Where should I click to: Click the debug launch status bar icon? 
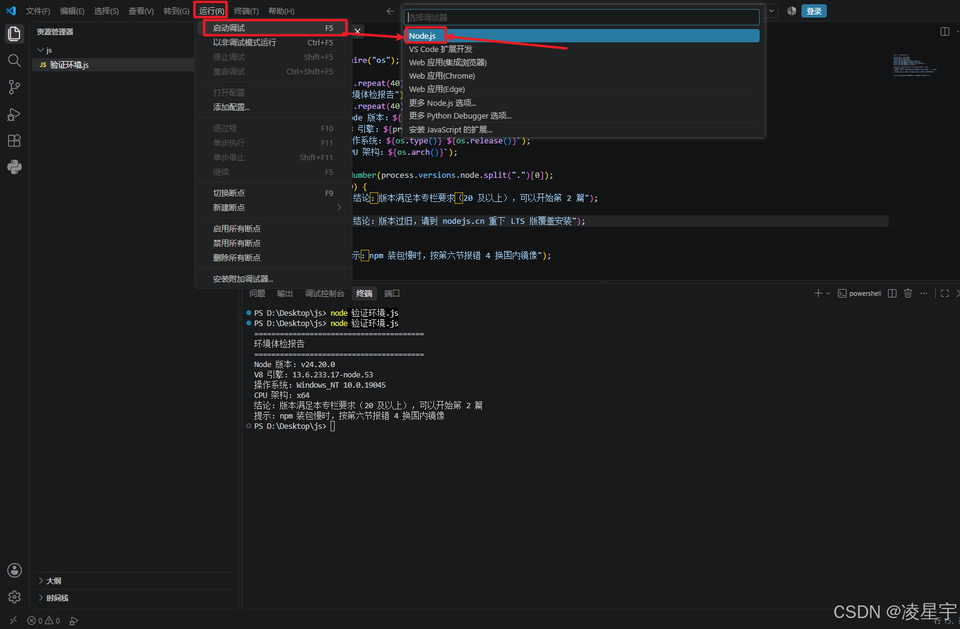coord(74,621)
